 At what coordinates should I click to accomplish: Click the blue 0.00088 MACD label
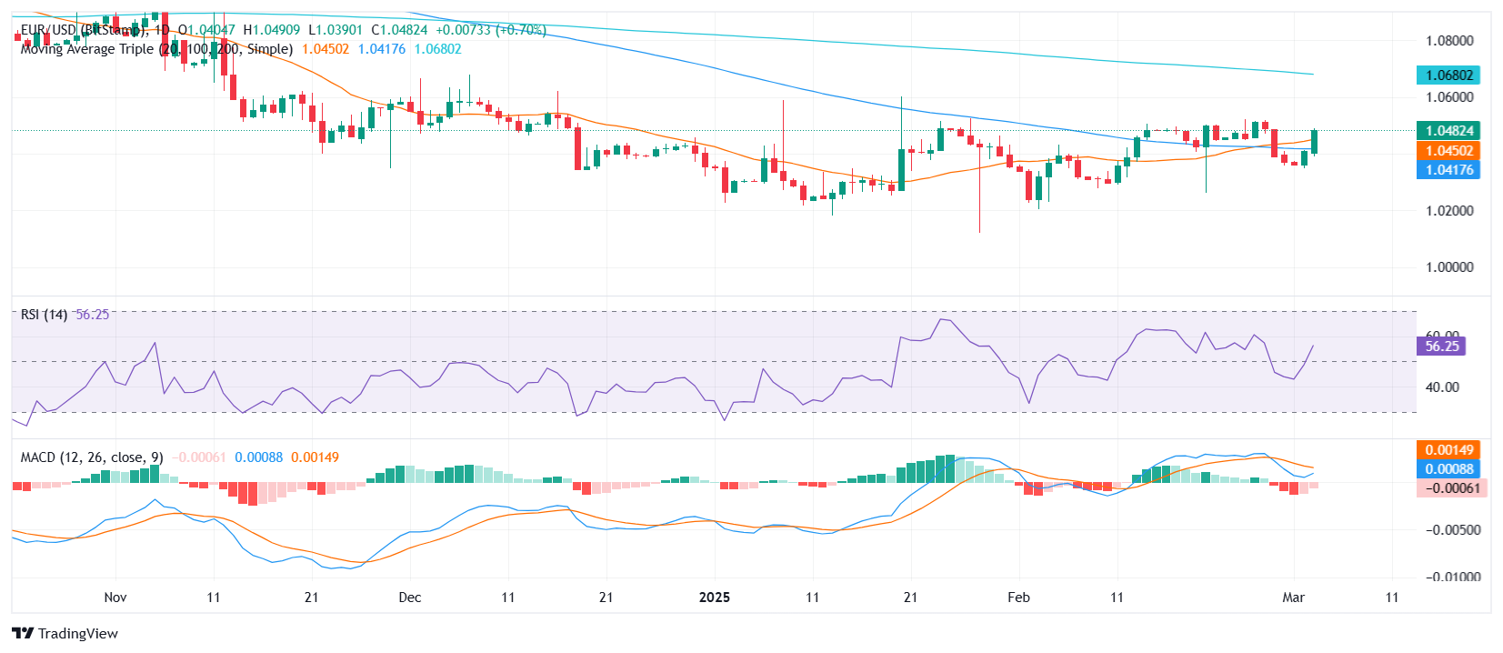click(x=1448, y=469)
